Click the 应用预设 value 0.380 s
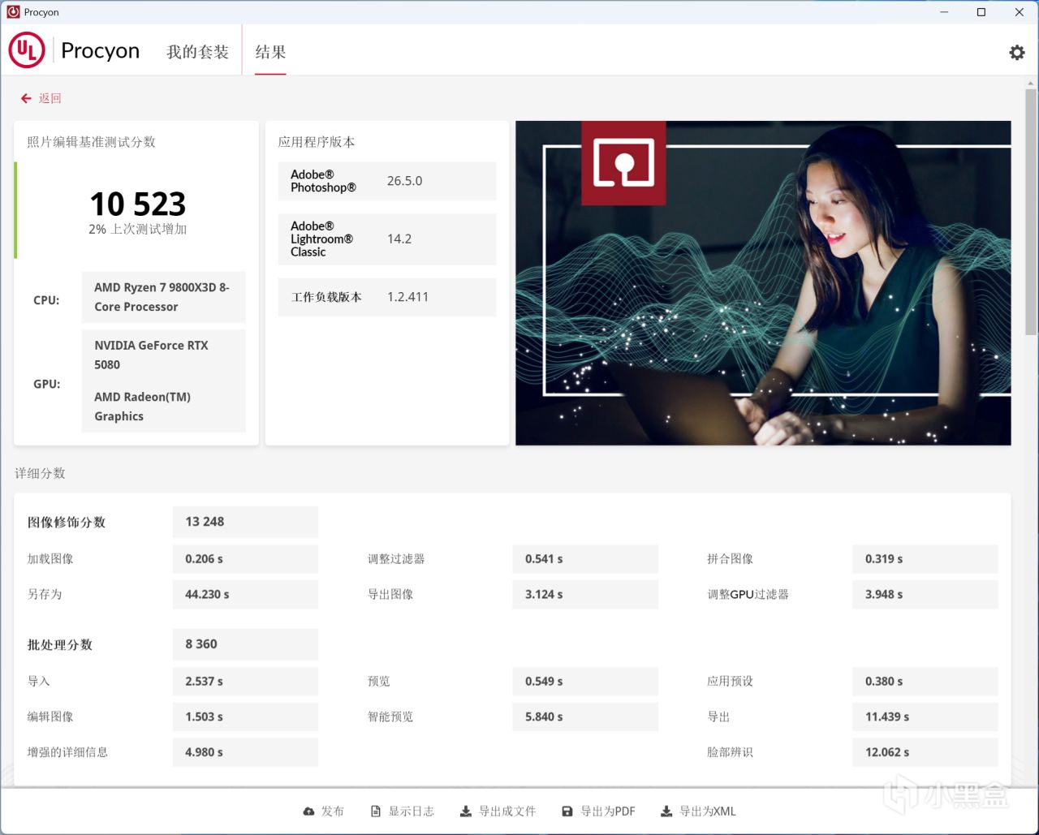 coord(925,682)
